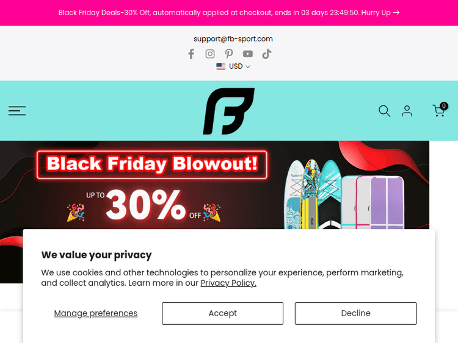
Task: Click the support@fb-sport.com email link
Action: [x=233, y=39]
